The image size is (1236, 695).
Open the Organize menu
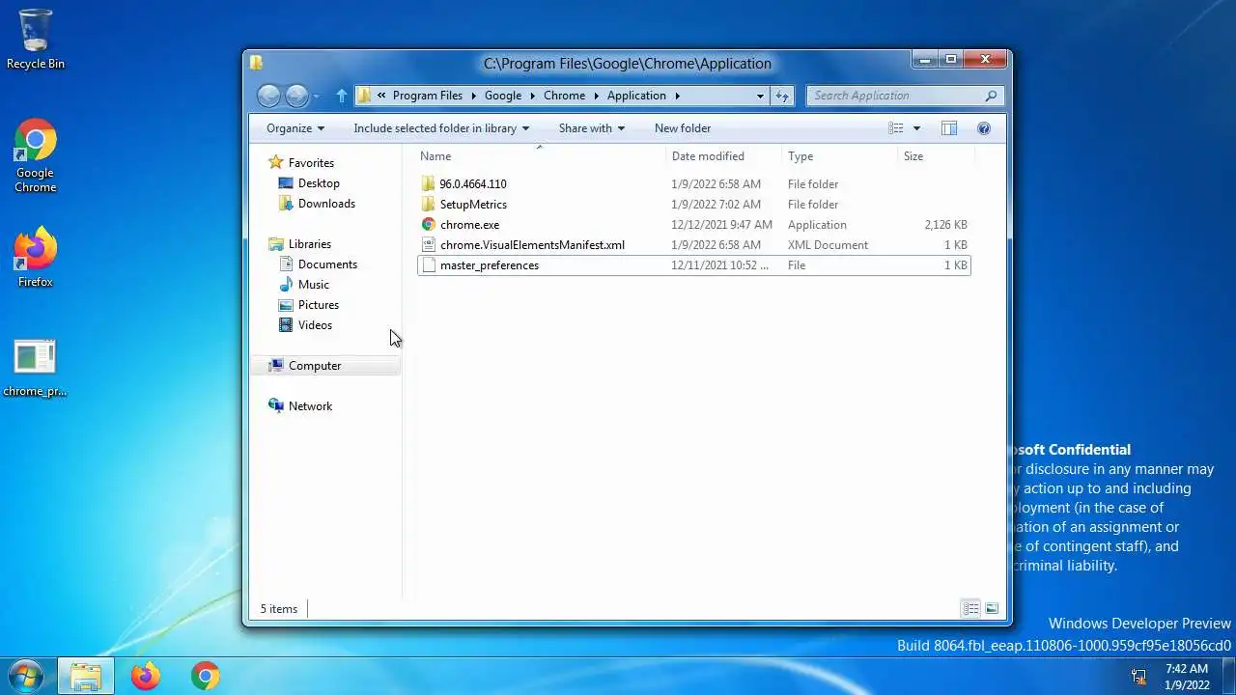click(295, 128)
